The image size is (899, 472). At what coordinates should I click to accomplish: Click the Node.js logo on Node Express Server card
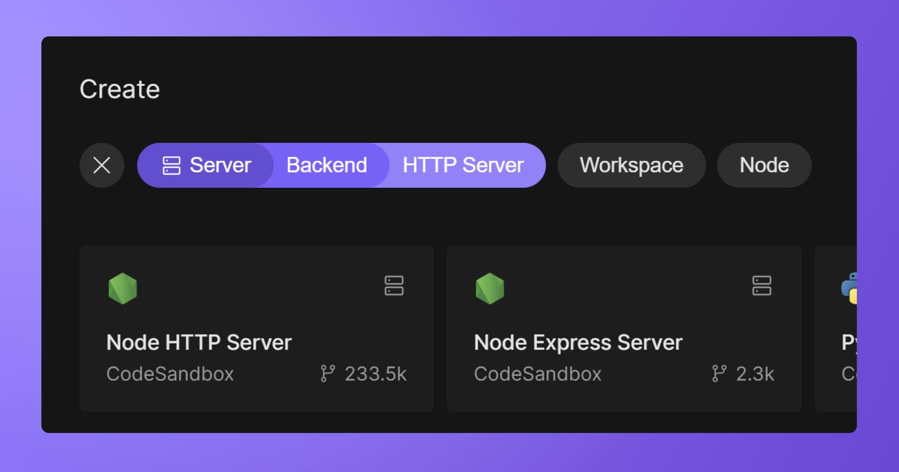pos(490,289)
